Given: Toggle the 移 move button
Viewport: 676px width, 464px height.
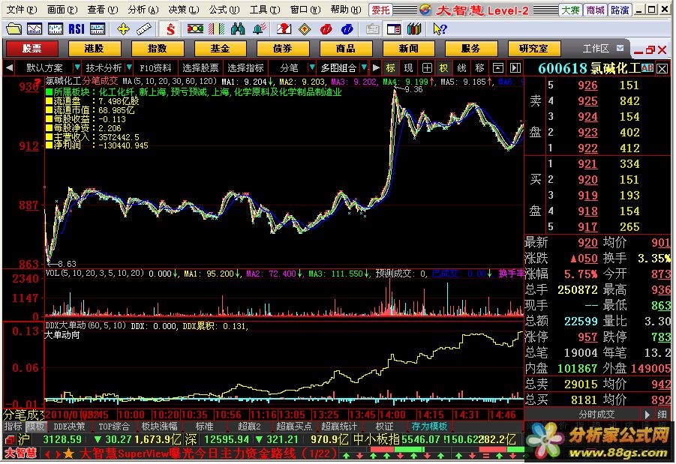Looking at the screenshot, I should [x=480, y=68].
